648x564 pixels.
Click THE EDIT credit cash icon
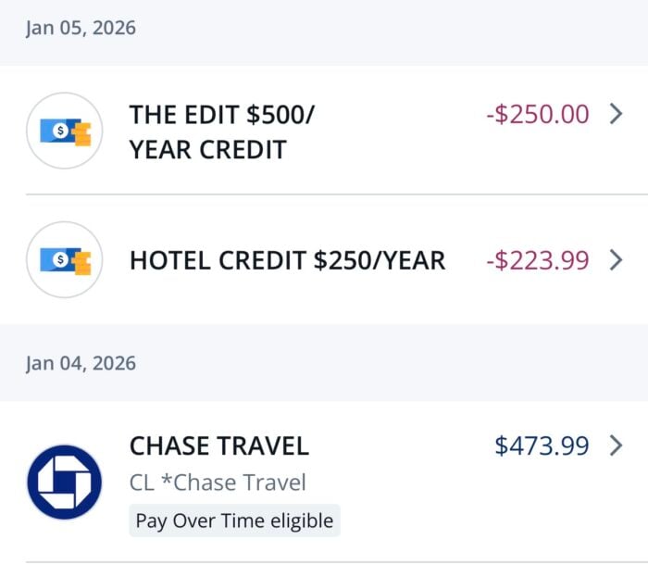coord(64,131)
